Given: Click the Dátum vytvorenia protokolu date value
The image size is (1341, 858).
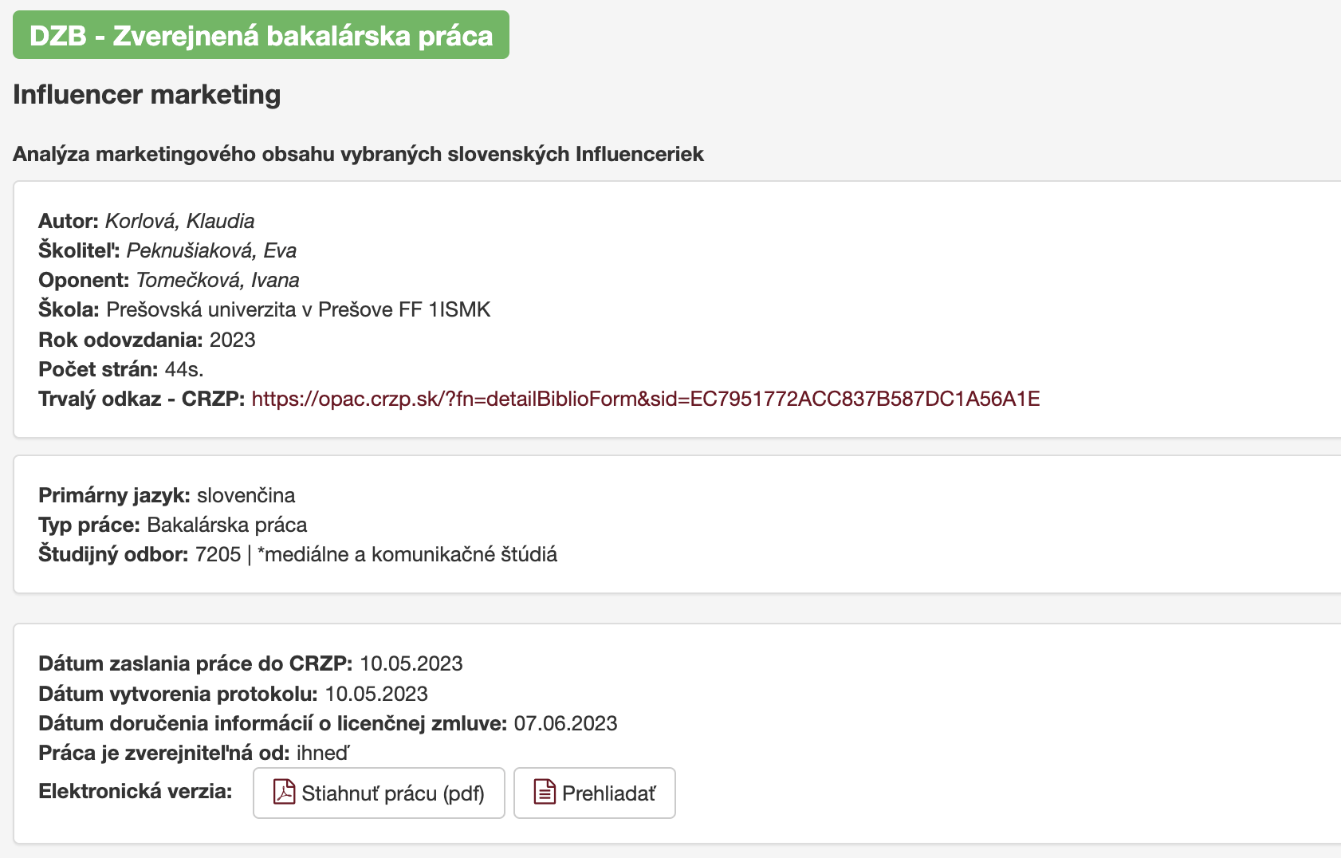Looking at the screenshot, I should coord(376,694).
